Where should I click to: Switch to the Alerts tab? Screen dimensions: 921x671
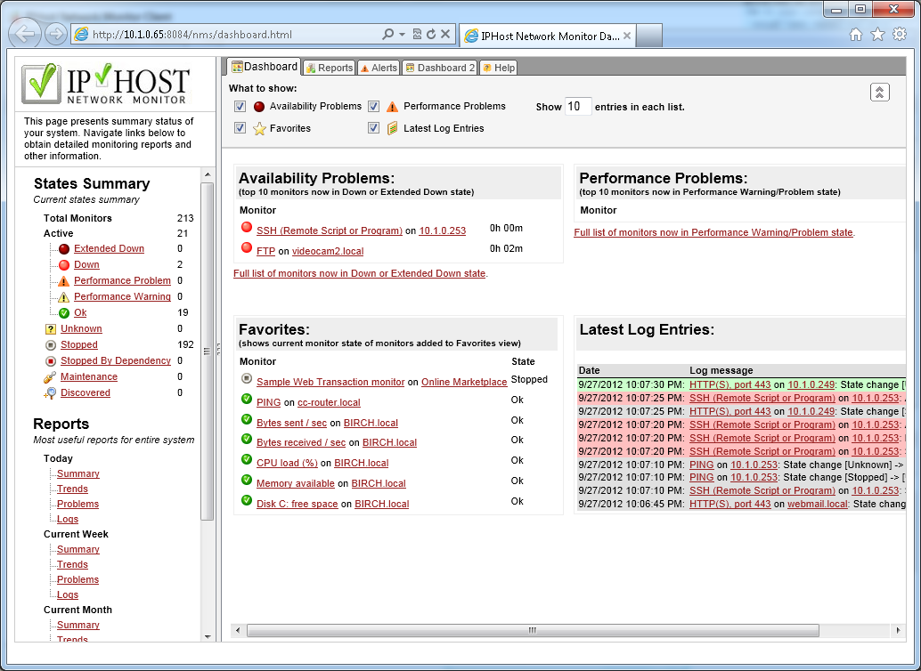[x=379, y=68]
